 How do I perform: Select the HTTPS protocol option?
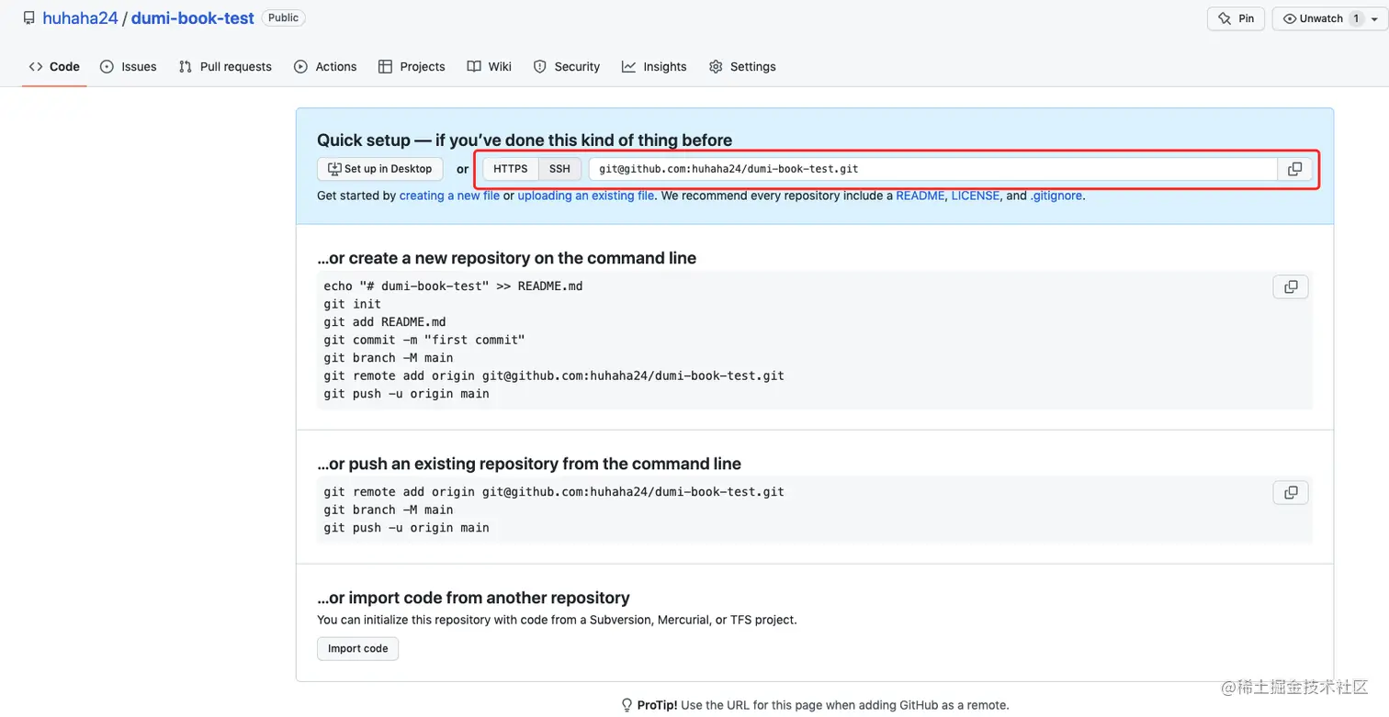tap(510, 169)
